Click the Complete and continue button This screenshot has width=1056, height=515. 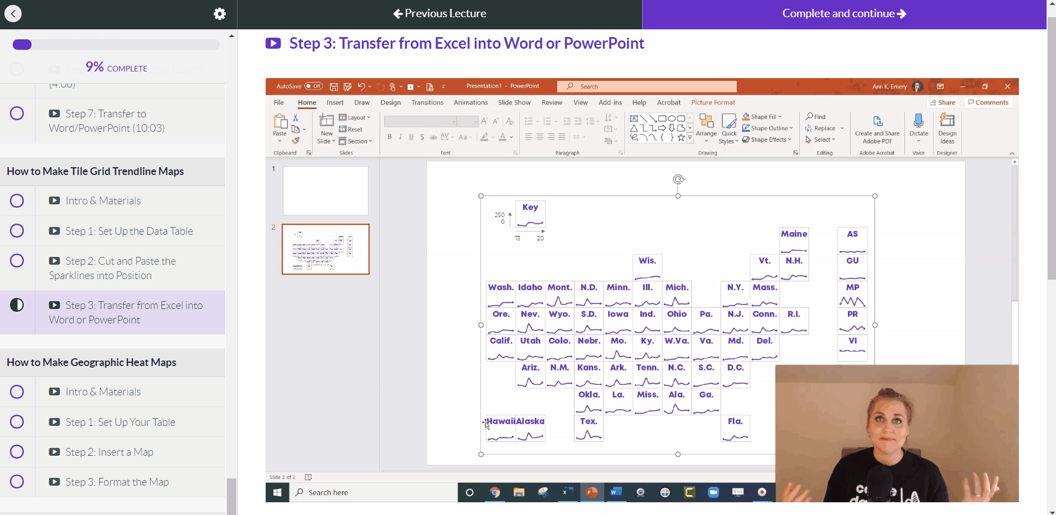pos(843,14)
